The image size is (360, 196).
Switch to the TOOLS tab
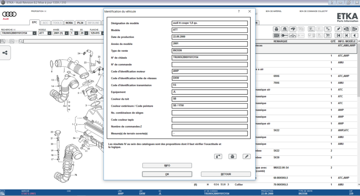(57, 23)
